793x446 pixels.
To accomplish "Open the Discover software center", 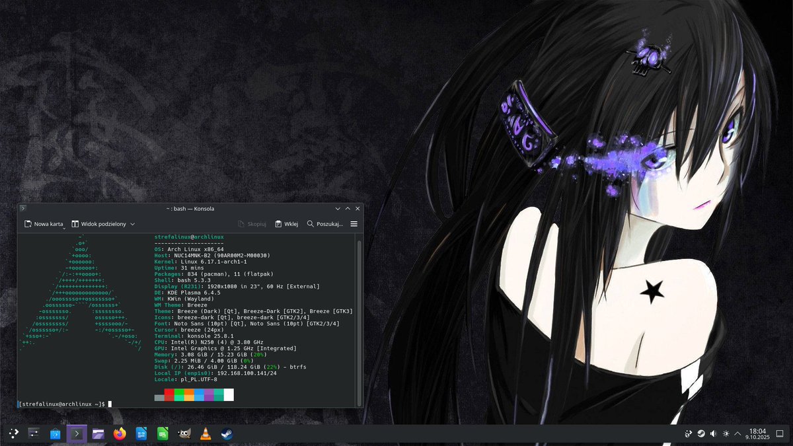I will [54, 433].
